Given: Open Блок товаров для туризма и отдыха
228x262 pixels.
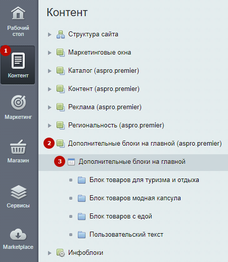Looking at the screenshot, I should coord(144,180).
